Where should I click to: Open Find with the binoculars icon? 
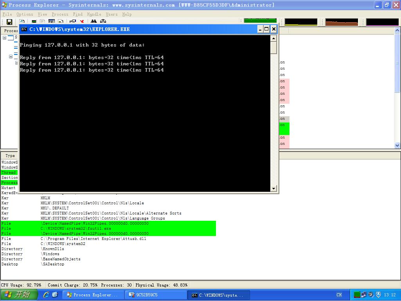94,22
